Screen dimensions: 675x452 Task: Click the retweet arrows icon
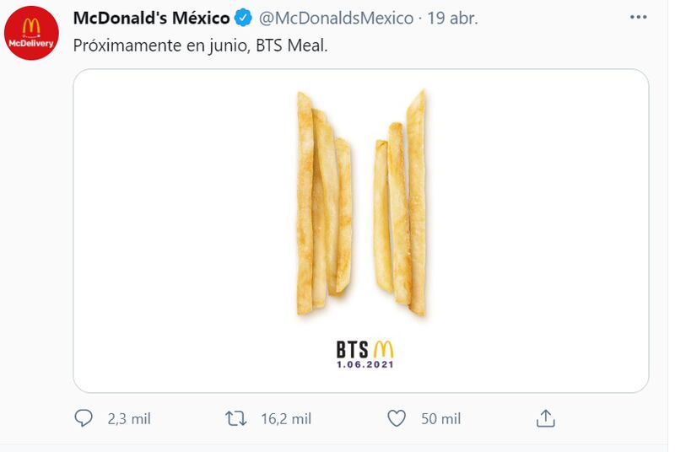pos(236,418)
